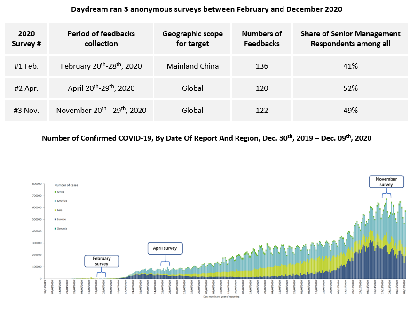Click the '08/12/2020' x-axis date label

(x=404, y=287)
